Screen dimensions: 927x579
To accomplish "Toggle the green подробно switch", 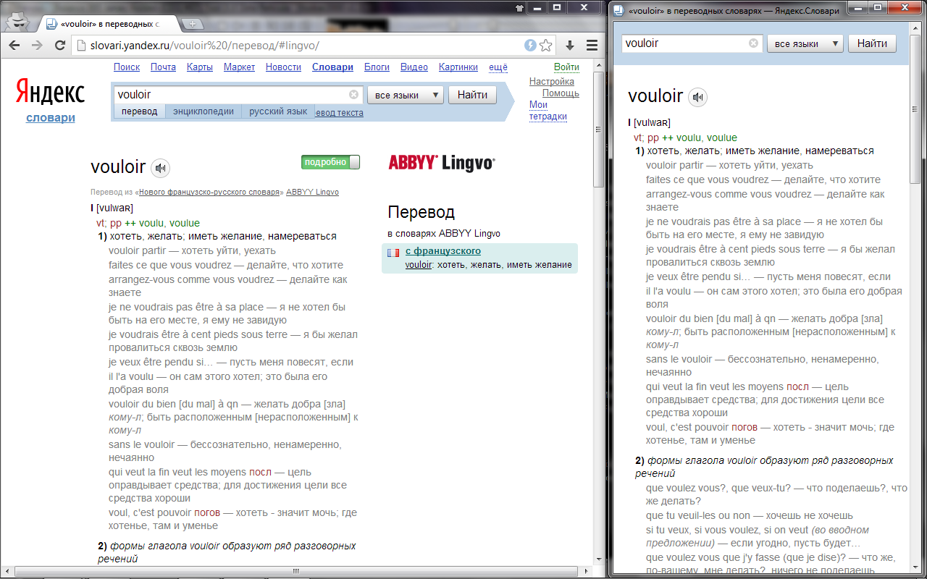I will [331, 162].
